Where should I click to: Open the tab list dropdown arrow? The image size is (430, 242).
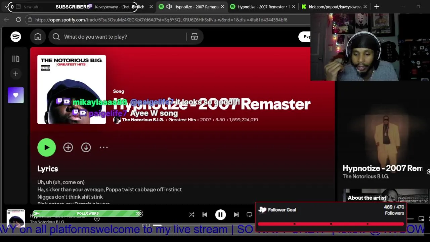pos(6,7)
